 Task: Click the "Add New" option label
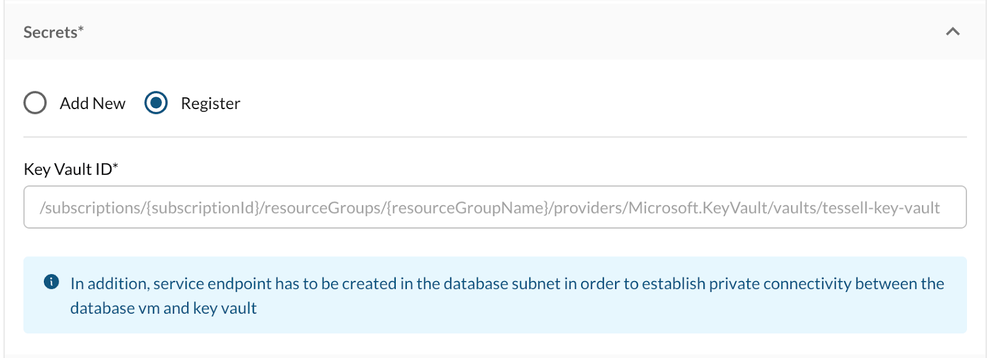pos(93,104)
